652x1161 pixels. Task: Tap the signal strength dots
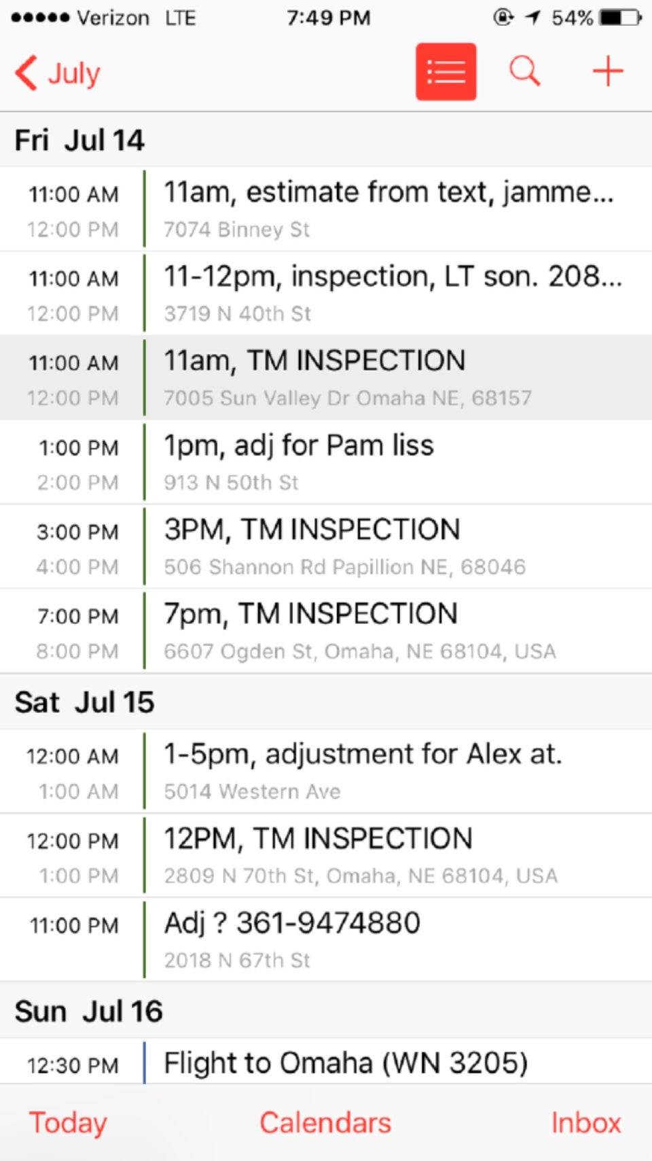[x=40, y=18]
